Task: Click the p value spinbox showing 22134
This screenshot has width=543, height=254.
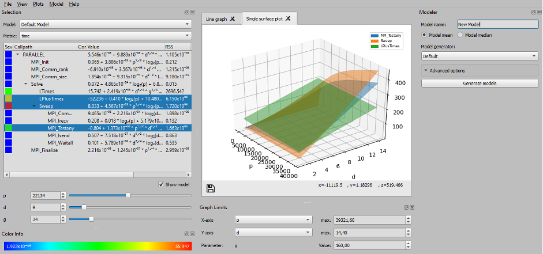Action: click(48, 196)
